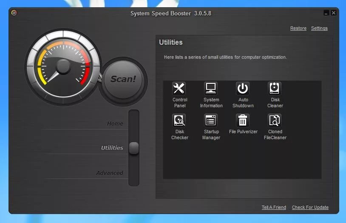The height and width of the screenshot is (223, 346).
Task: Select the Utilities section
Action: tap(112, 148)
